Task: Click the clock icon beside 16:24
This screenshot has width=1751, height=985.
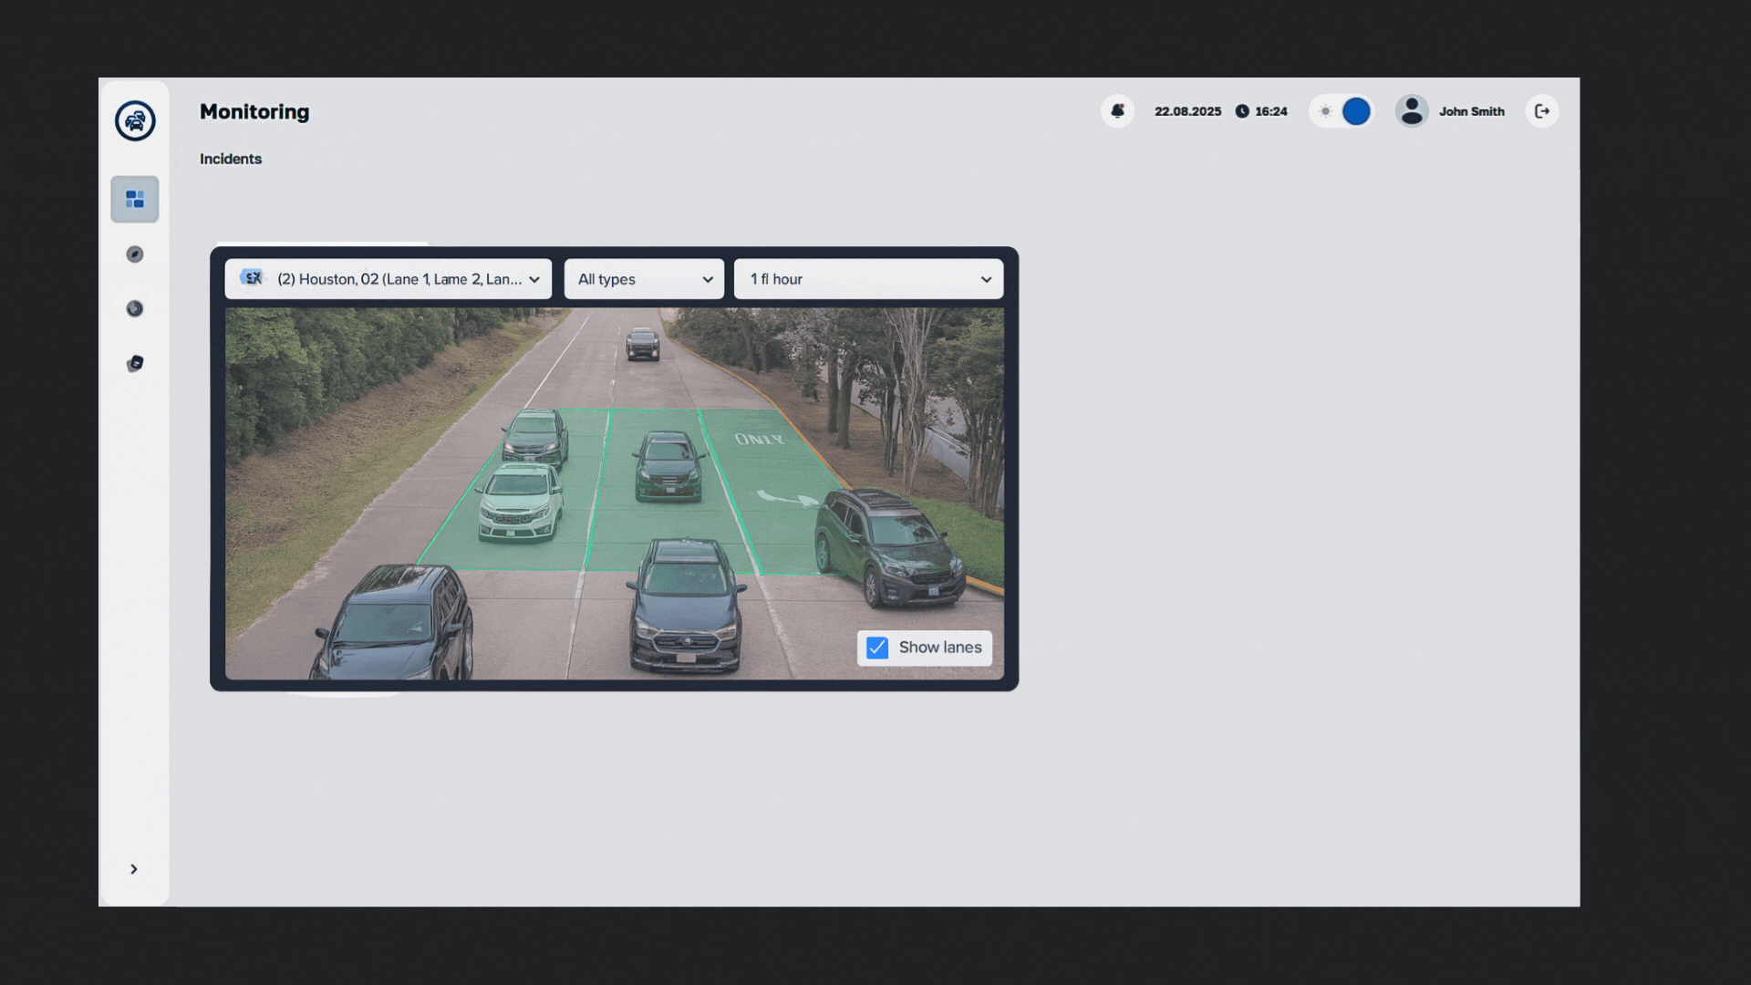Action: point(1242,111)
